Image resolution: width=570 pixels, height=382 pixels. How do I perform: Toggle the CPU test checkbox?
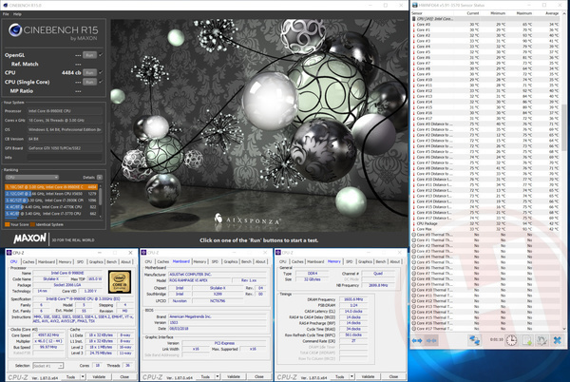(x=101, y=72)
